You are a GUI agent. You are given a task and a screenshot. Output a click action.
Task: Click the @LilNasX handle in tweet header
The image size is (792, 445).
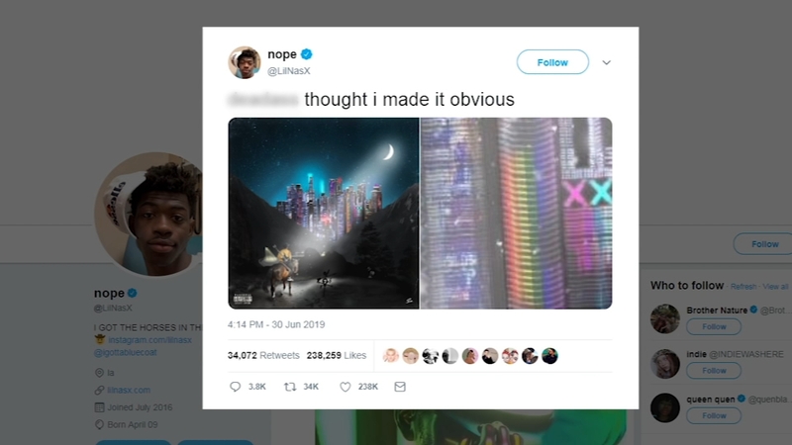[x=288, y=71]
